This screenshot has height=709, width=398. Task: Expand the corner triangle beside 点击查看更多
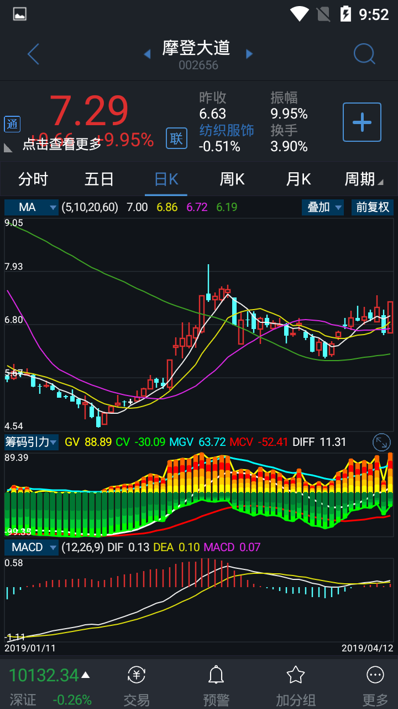point(8,147)
